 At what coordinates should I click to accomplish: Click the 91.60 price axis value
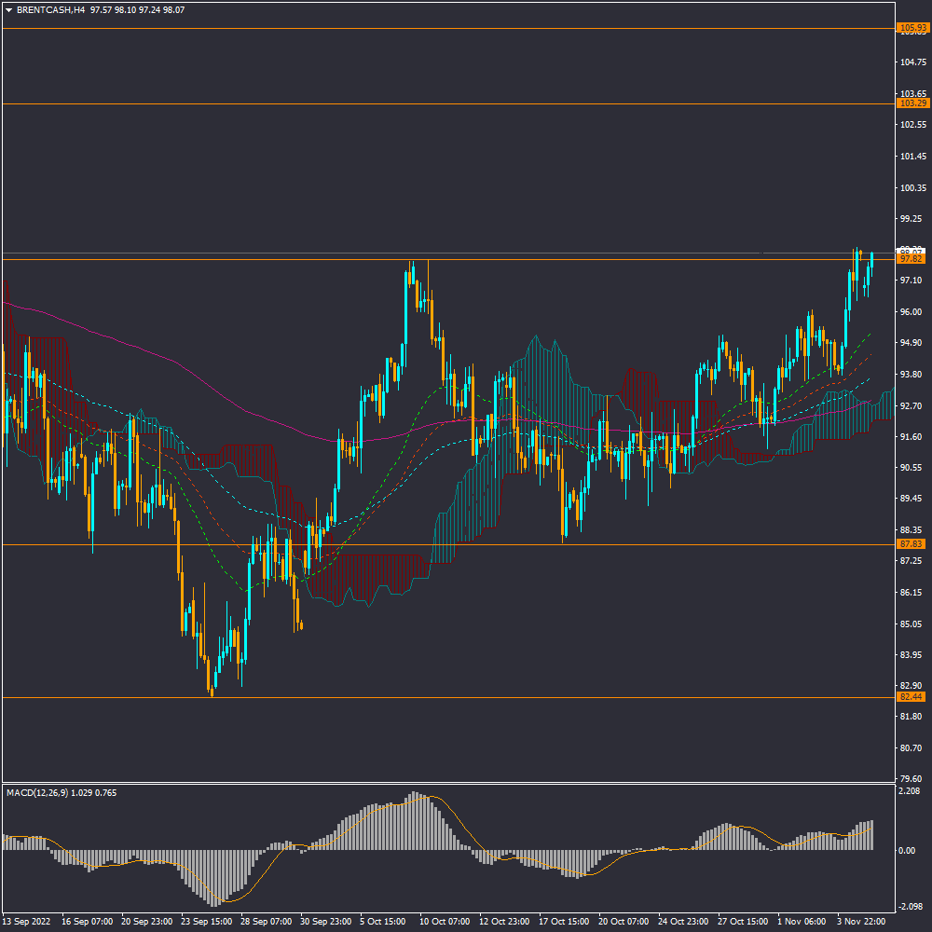point(911,437)
